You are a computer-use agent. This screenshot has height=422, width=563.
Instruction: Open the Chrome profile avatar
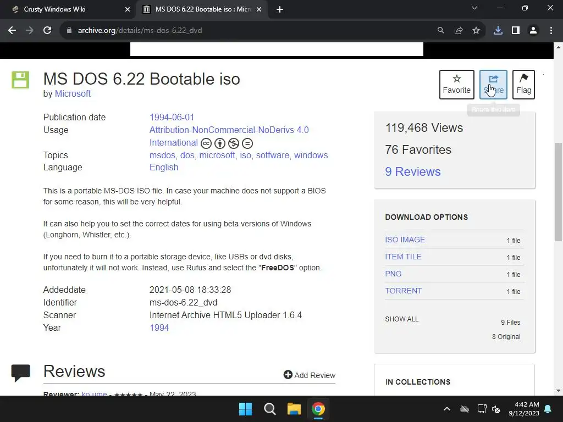(x=533, y=31)
